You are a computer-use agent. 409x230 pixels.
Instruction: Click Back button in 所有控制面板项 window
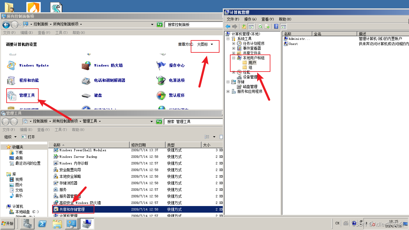[x=6, y=25]
